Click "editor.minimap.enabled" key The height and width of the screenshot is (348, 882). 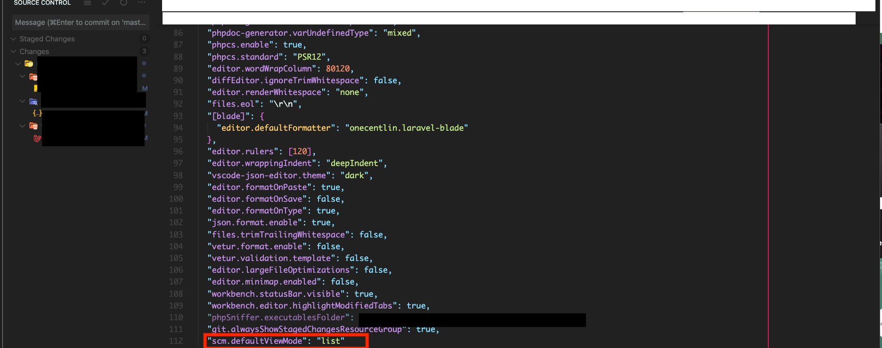point(264,282)
